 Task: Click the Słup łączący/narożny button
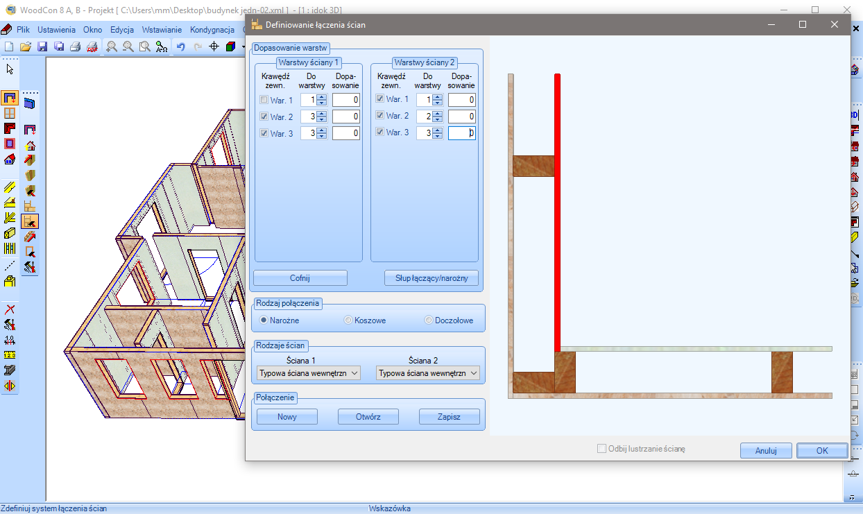[431, 278]
